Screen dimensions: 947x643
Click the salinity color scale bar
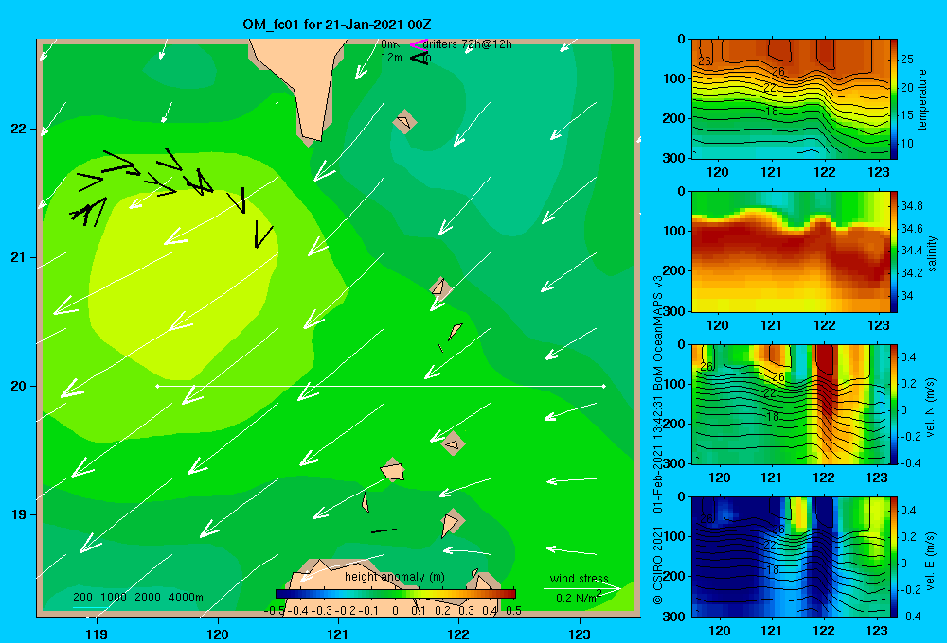tap(894, 252)
